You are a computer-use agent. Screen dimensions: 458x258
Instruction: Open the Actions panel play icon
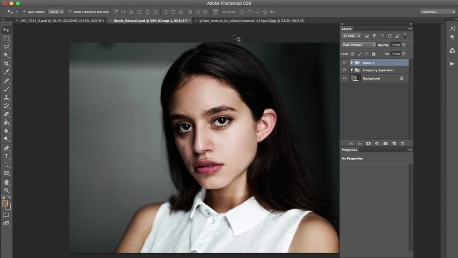click(x=452, y=64)
